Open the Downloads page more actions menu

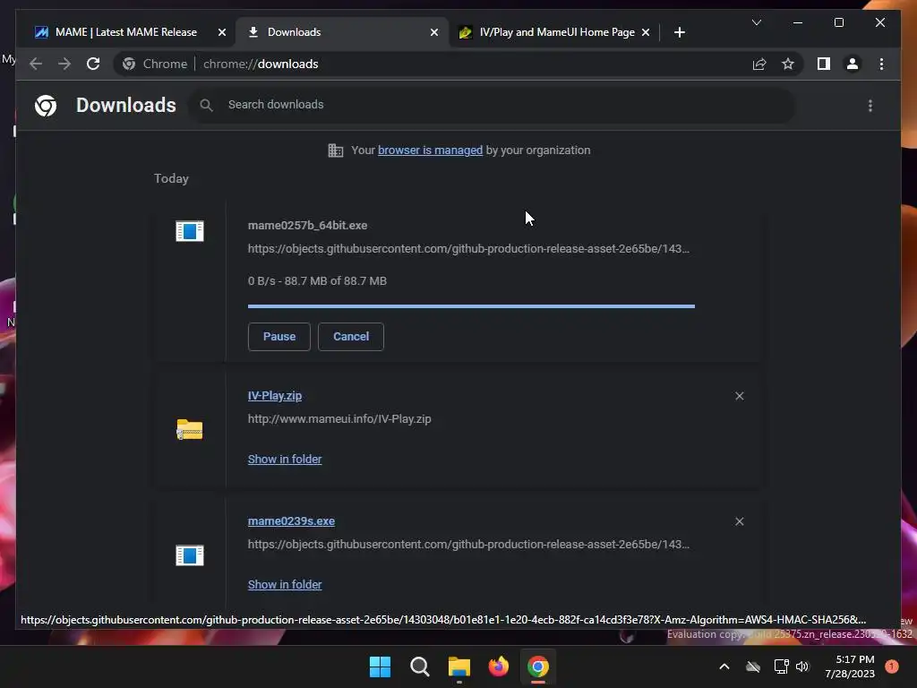click(x=870, y=106)
